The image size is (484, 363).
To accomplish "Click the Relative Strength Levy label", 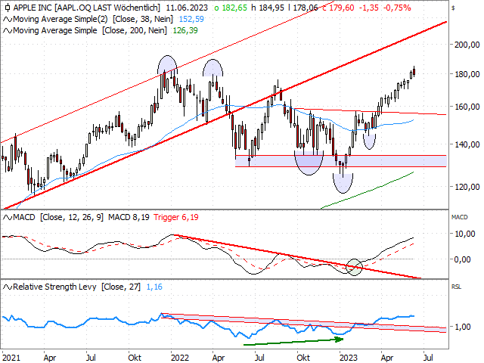I will point(54,287).
